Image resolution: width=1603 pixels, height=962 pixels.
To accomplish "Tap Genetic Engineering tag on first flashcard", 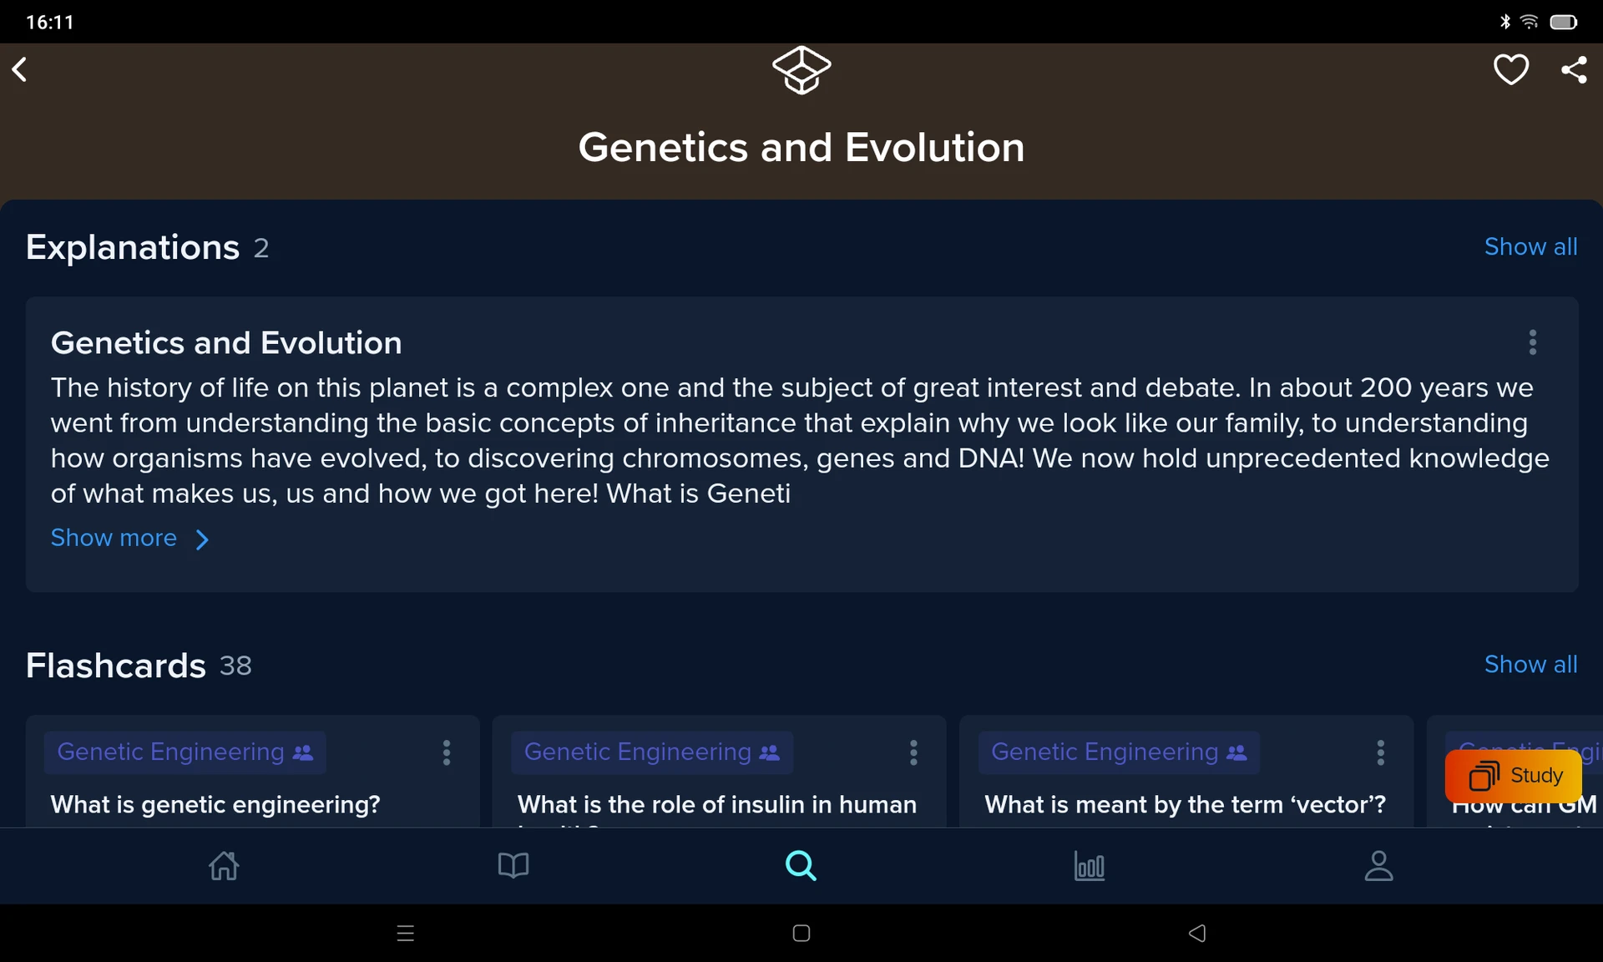I will pyautogui.click(x=185, y=752).
